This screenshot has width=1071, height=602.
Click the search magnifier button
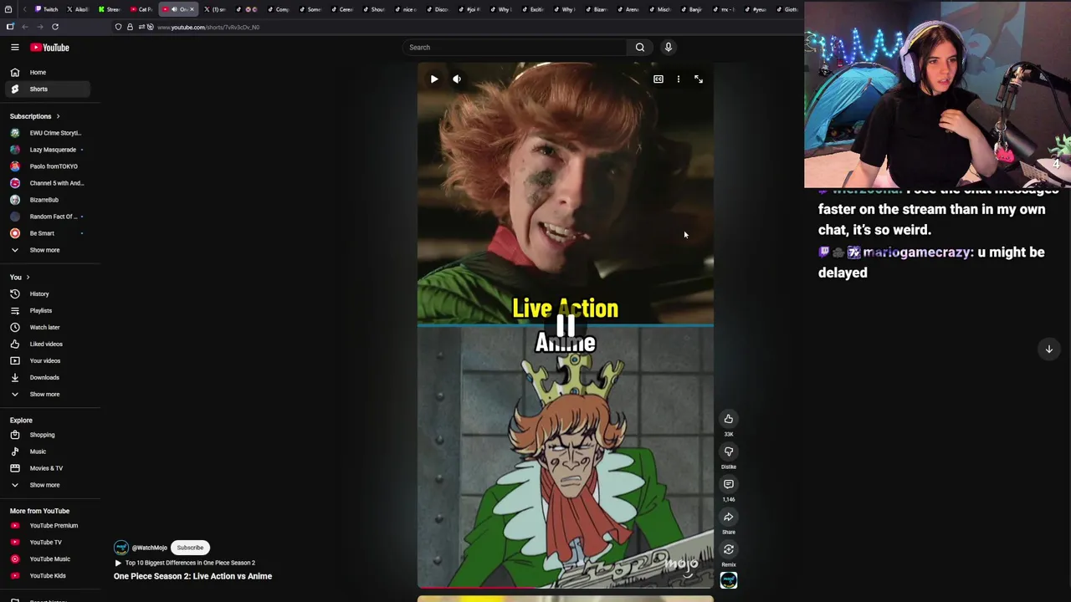[x=640, y=48]
